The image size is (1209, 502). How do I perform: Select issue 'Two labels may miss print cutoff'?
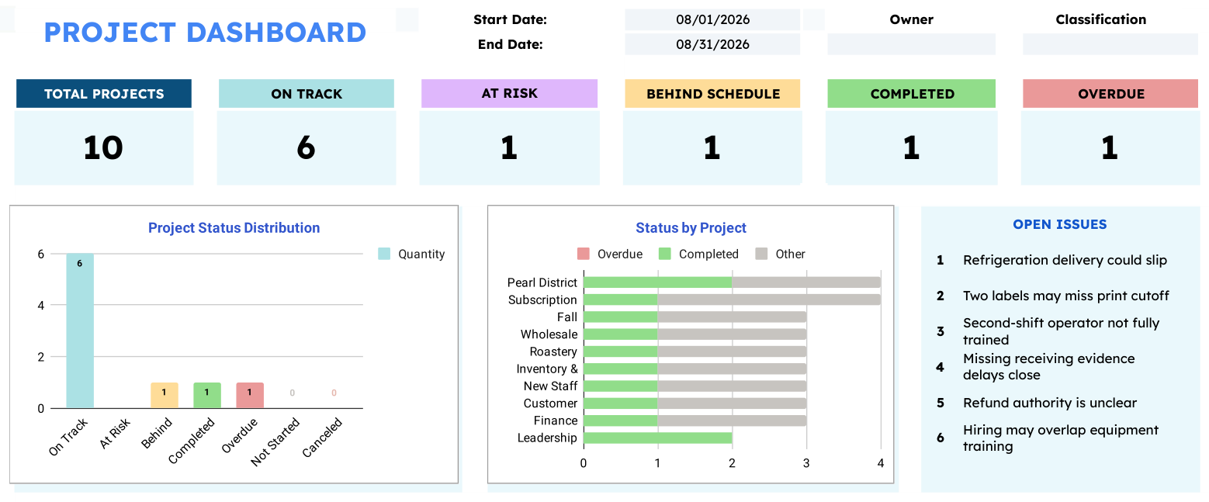1066,296
